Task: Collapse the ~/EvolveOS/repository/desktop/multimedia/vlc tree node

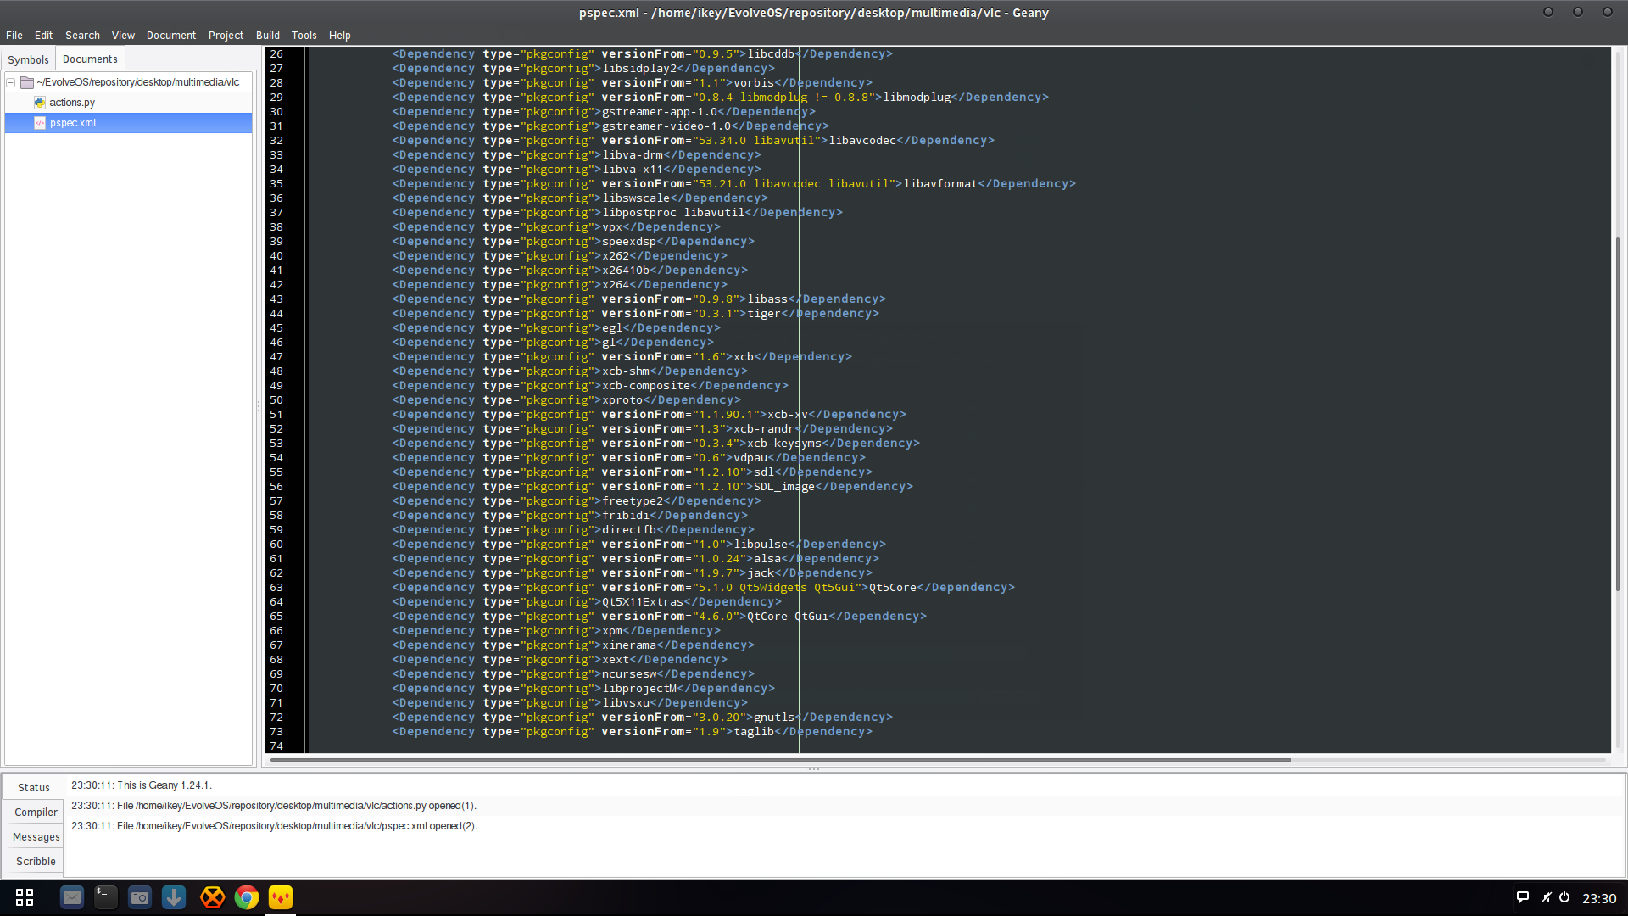Action: tap(11, 82)
